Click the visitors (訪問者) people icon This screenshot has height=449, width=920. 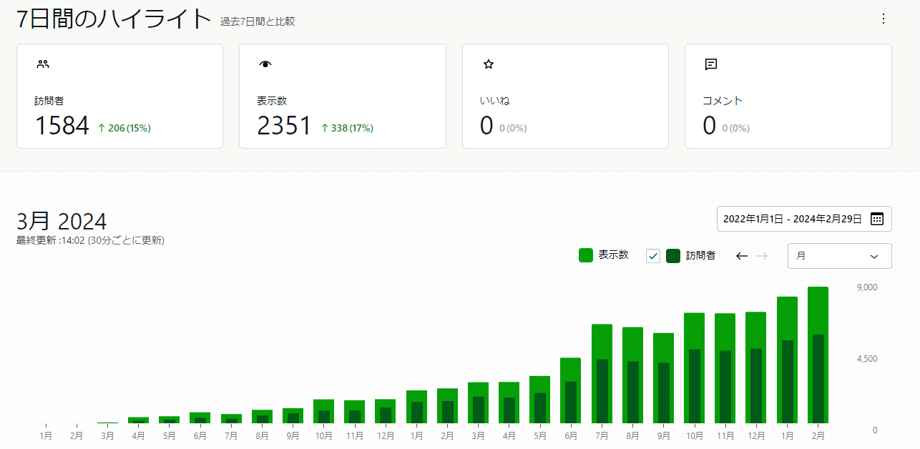coord(41,64)
